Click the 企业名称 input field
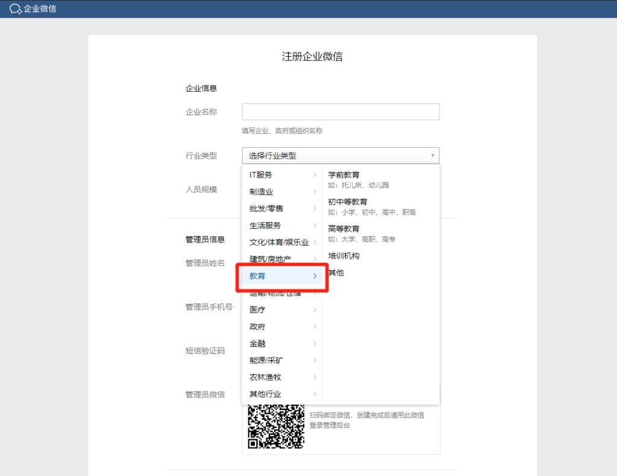This screenshot has height=476, width=617. tap(340, 112)
